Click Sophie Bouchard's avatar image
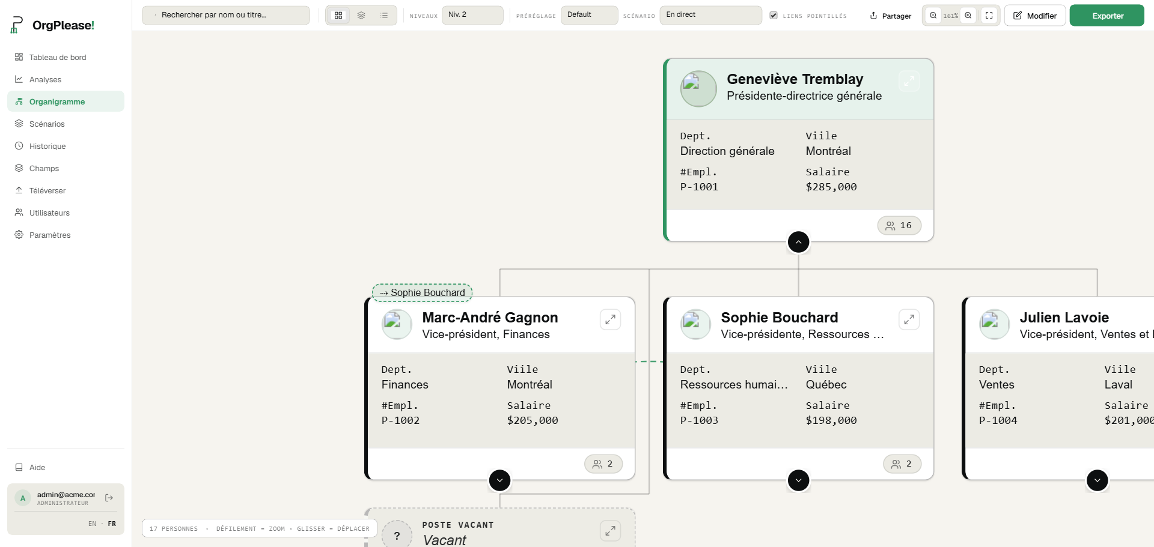Screen dimensions: 1154x547 [x=695, y=324]
